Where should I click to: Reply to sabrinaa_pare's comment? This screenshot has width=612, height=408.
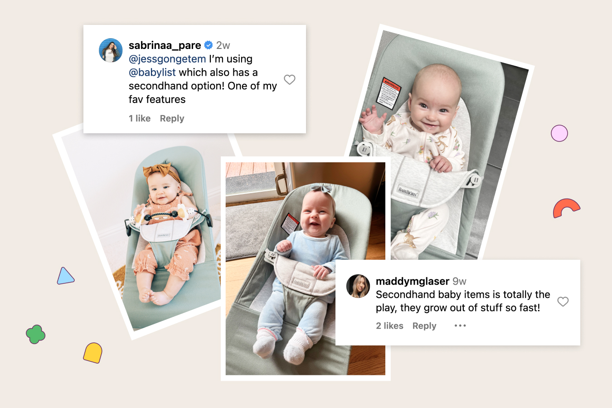click(x=172, y=118)
